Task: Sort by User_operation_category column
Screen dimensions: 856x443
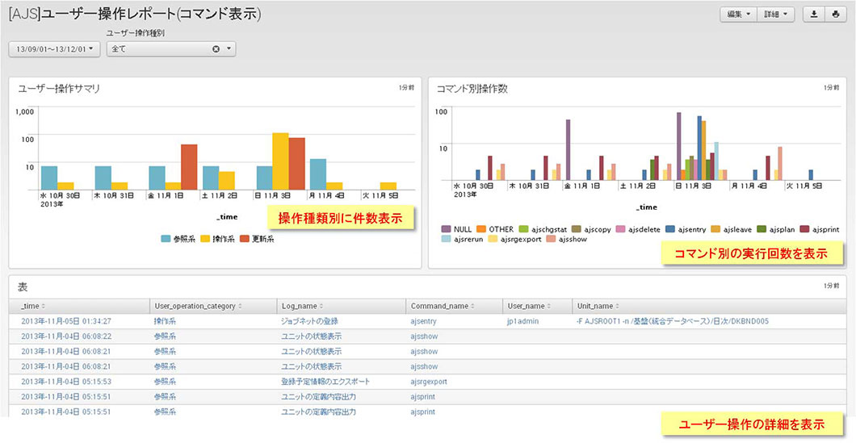Action: pyautogui.click(x=241, y=307)
